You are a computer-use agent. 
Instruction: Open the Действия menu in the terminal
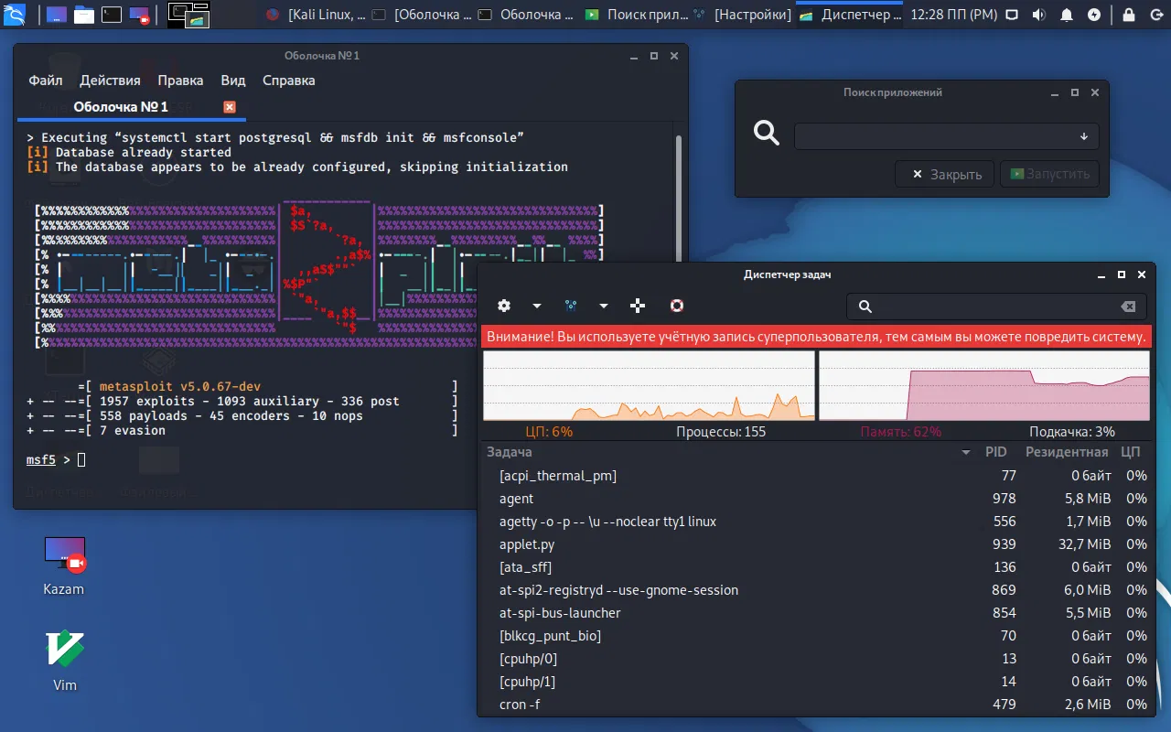point(110,81)
